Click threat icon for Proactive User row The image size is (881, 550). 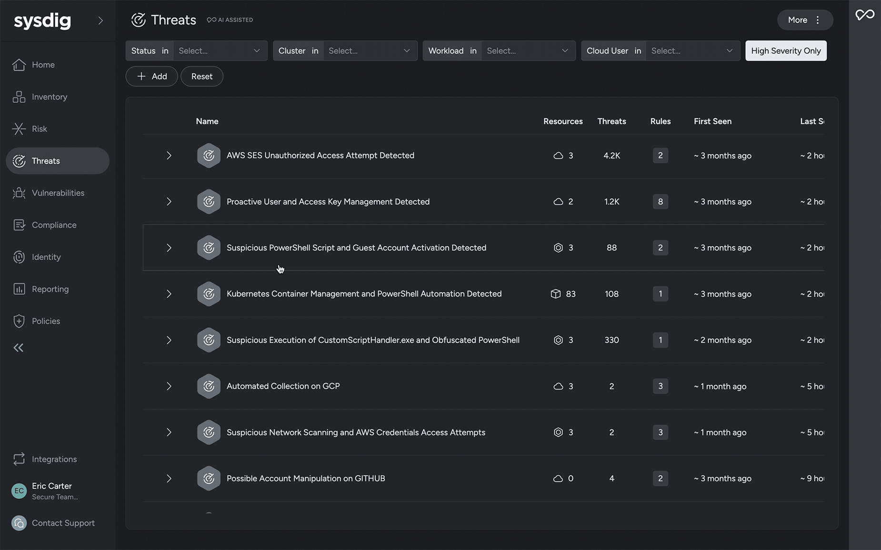(209, 202)
